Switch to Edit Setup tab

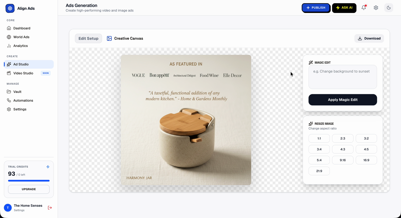[x=88, y=39]
